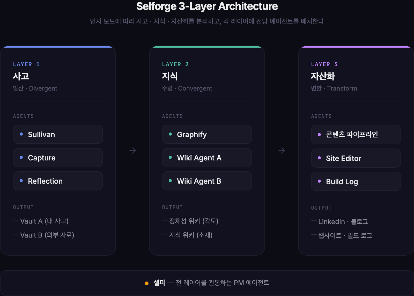Expand the arrow between 지식 and 자산화

coord(282,151)
